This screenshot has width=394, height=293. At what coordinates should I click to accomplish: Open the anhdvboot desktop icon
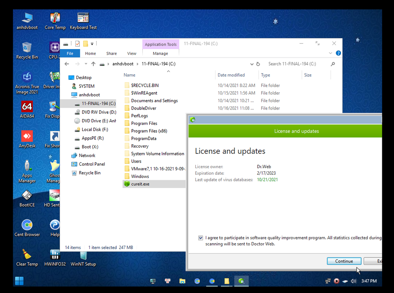[27, 21]
